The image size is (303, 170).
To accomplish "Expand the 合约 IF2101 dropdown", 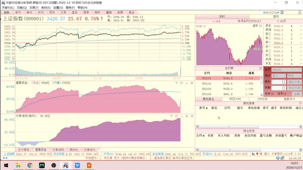I will pyautogui.click(x=299, y=70).
